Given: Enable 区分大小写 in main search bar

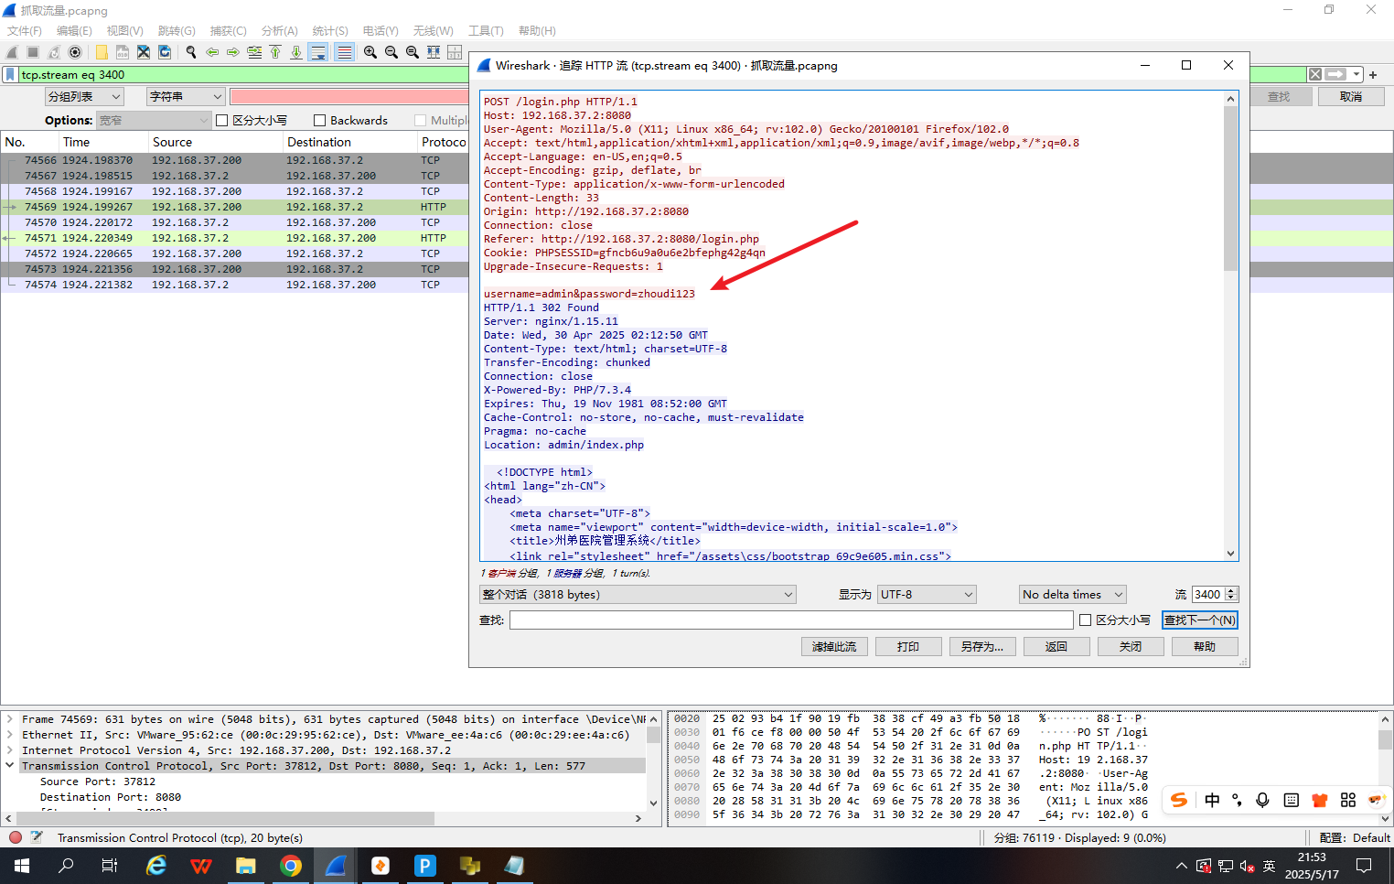Looking at the screenshot, I should pyautogui.click(x=221, y=120).
